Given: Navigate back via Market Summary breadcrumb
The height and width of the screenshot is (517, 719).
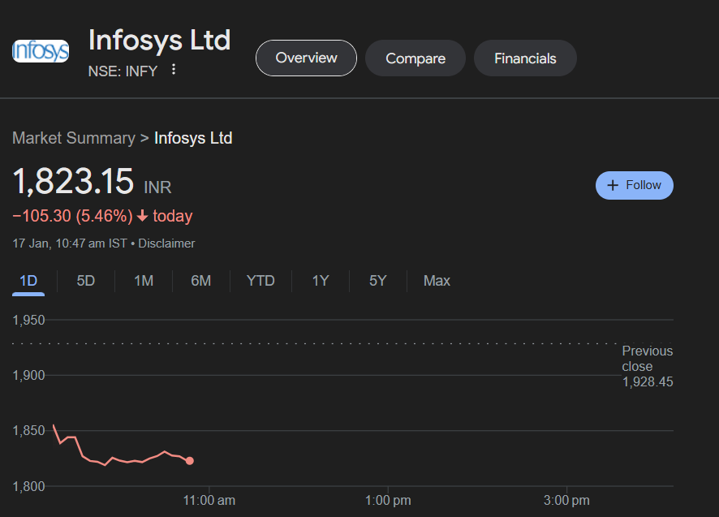Looking at the screenshot, I should click(74, 138).
